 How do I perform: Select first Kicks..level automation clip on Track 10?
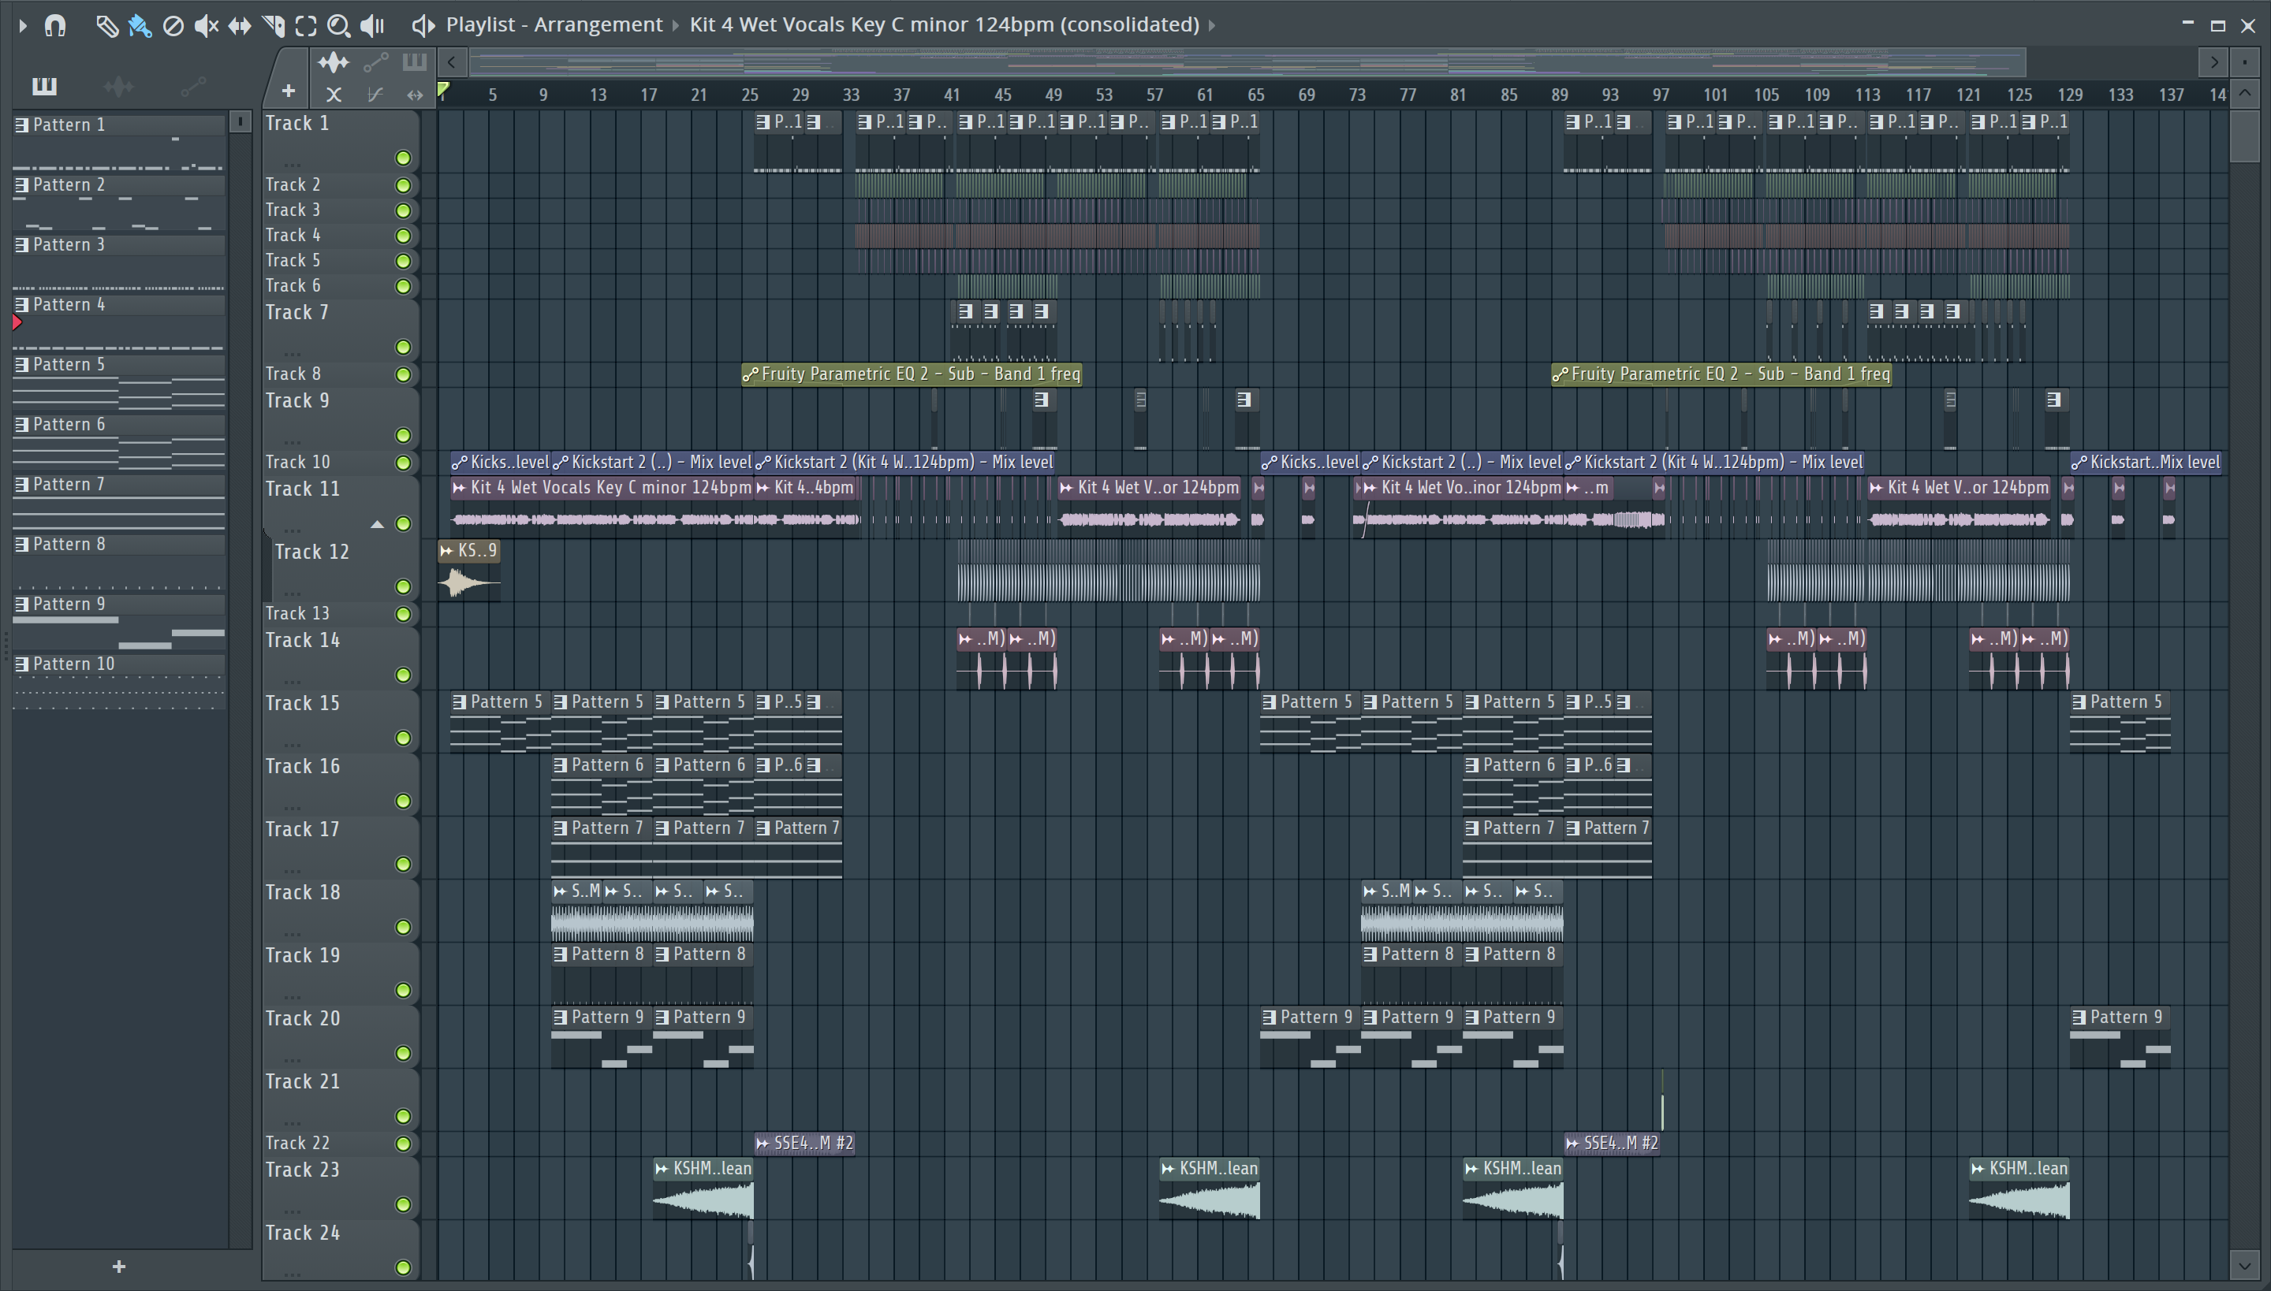[x=500, y=462]
